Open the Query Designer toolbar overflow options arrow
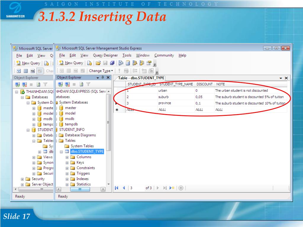 157,72
